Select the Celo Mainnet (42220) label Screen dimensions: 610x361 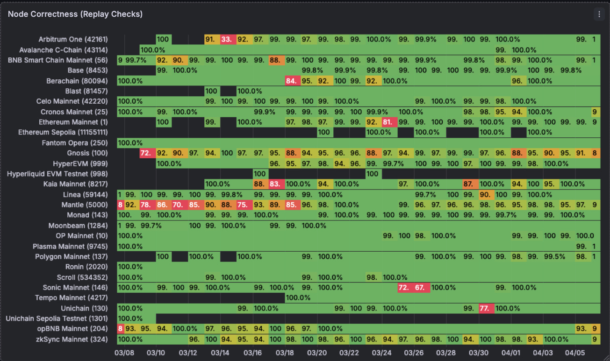click(x=72, y=101)
